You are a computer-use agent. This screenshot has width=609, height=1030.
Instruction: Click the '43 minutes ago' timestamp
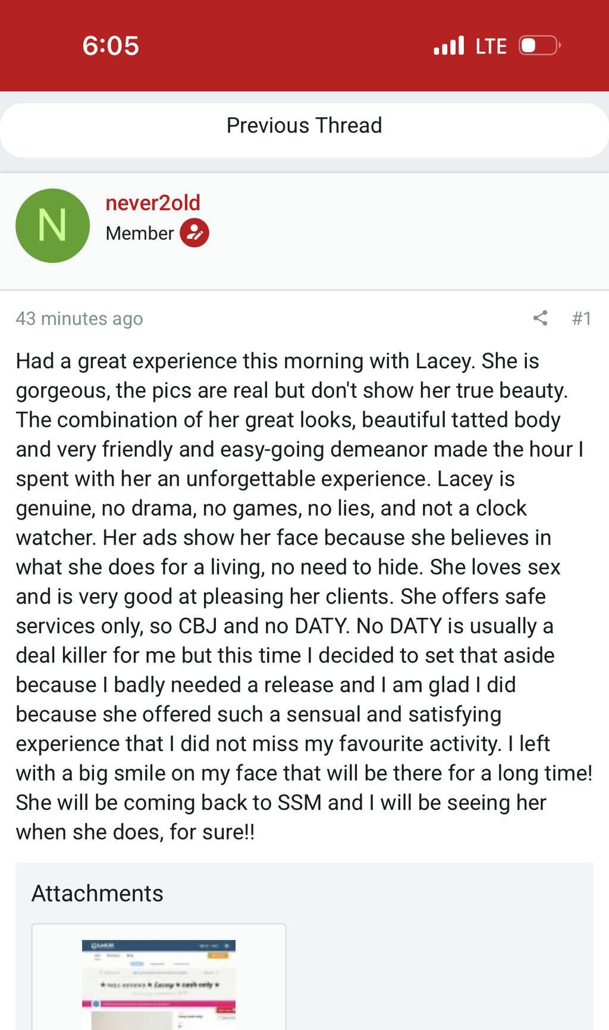click(79, 319)
